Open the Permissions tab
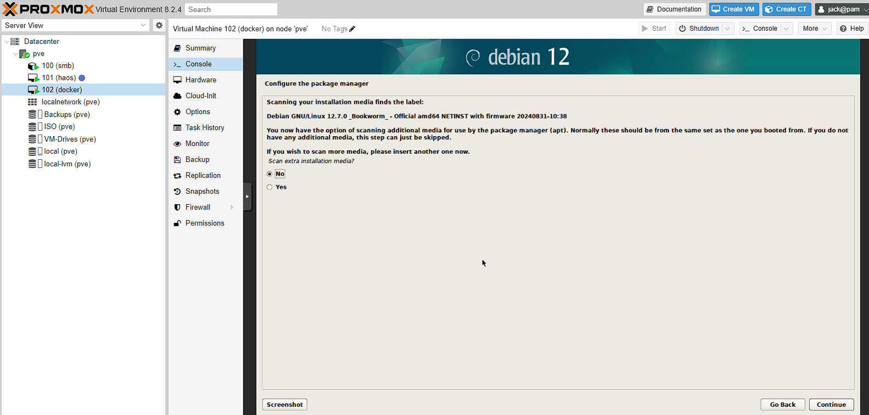869x415 pixels. tap(205, 223)
